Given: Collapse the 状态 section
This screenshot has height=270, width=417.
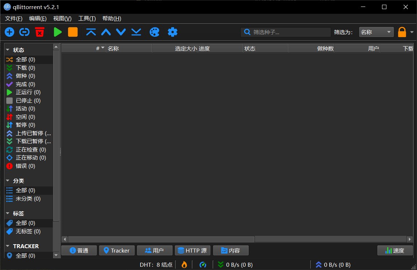Looking at the screenshot, I should pyautogui.click(x=8, y=50).
